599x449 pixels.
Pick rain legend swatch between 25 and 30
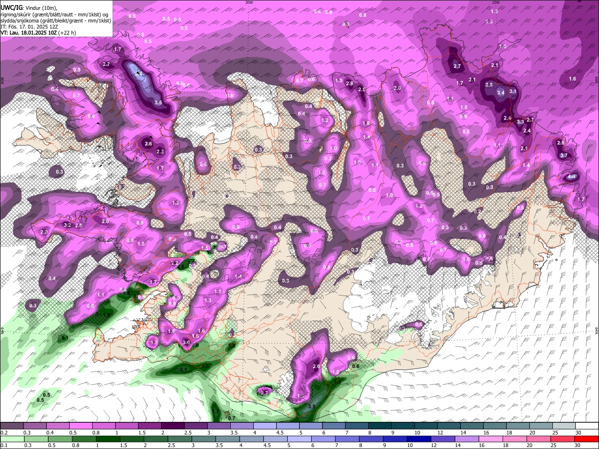[562, 439]
